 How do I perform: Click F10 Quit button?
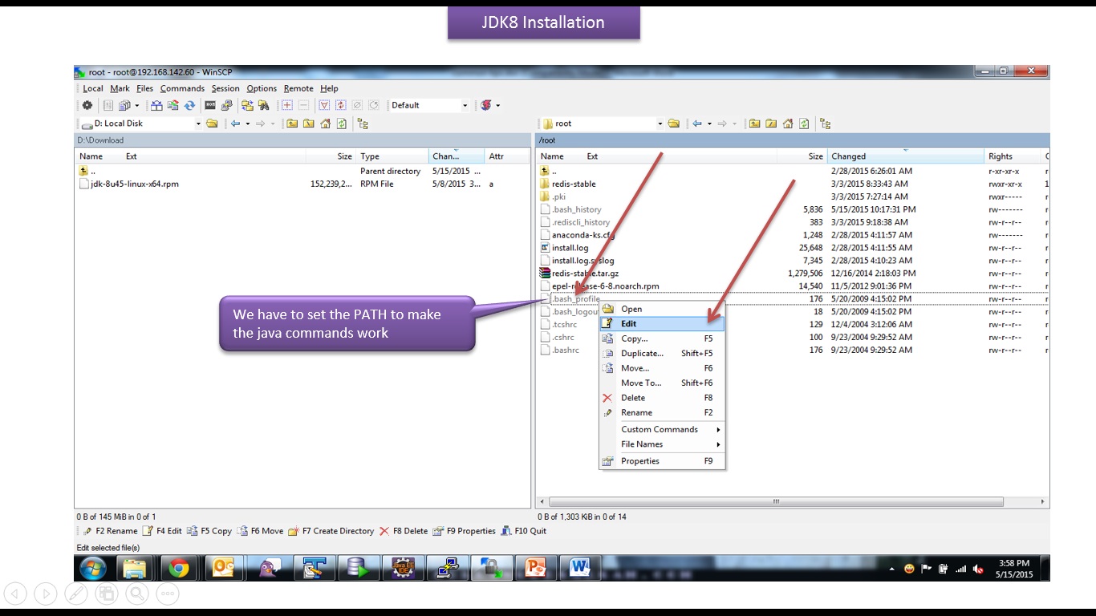524,531
